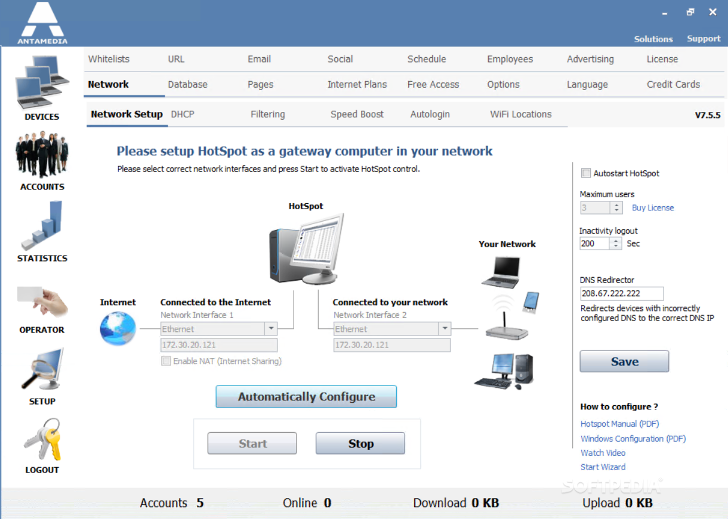
Task: Click the Interface 1 IP address field
Action: point(219,345)
